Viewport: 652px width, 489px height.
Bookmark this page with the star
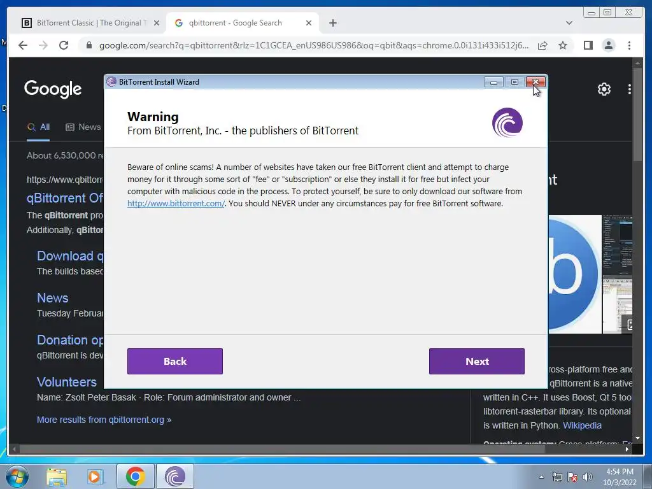tap(563, 45)
